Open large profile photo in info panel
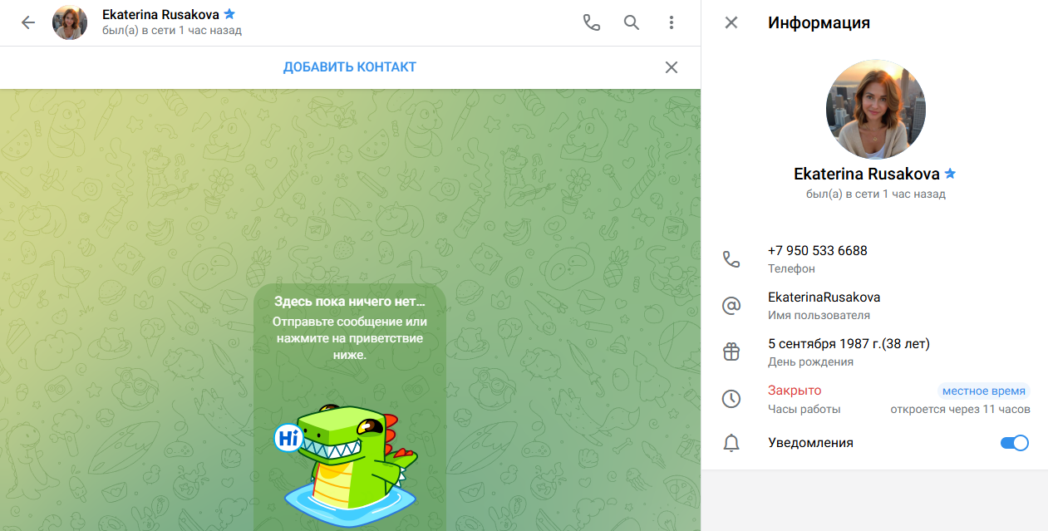 click(x=875, y=109)
